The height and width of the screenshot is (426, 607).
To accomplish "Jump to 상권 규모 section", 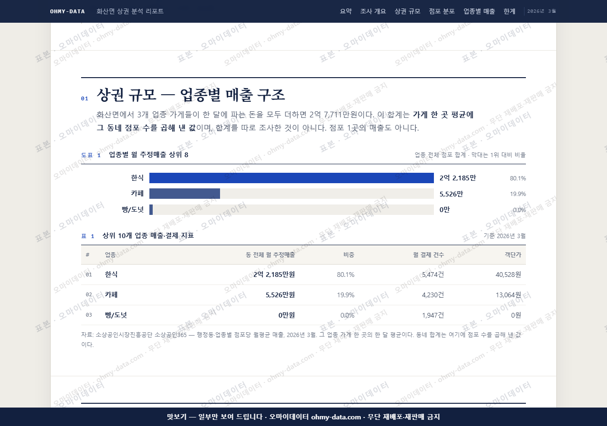I will coord(407,11).
